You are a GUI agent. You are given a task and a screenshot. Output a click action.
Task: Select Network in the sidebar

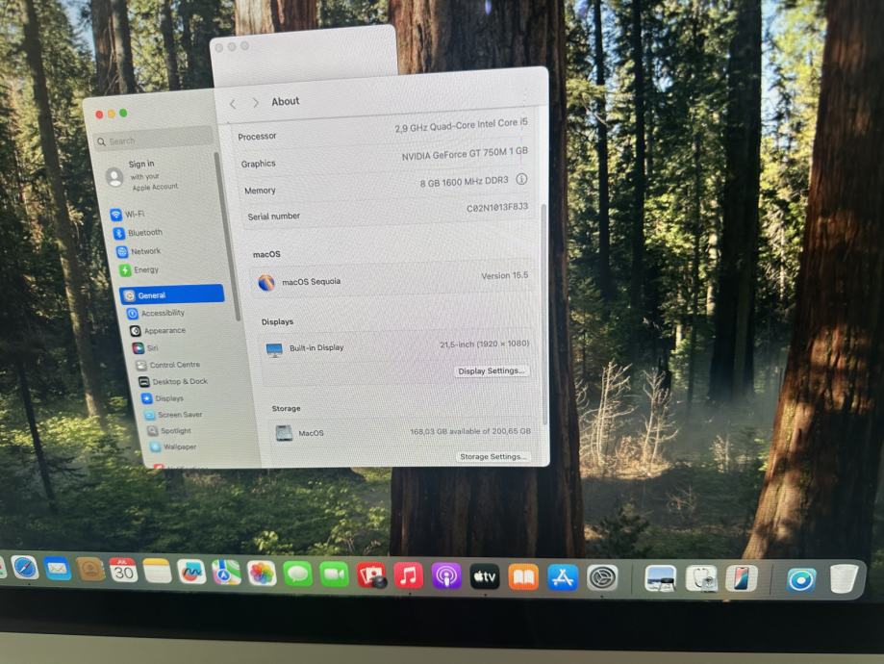(x=139, y=251)
